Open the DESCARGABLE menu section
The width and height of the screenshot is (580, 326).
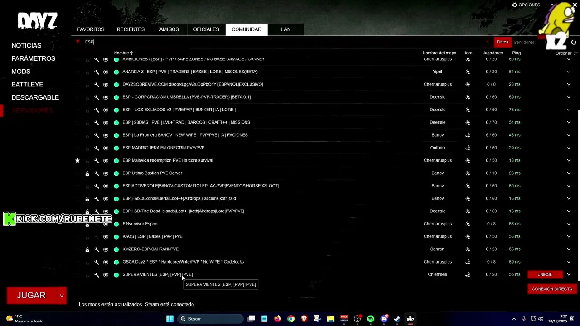point(35,97)
